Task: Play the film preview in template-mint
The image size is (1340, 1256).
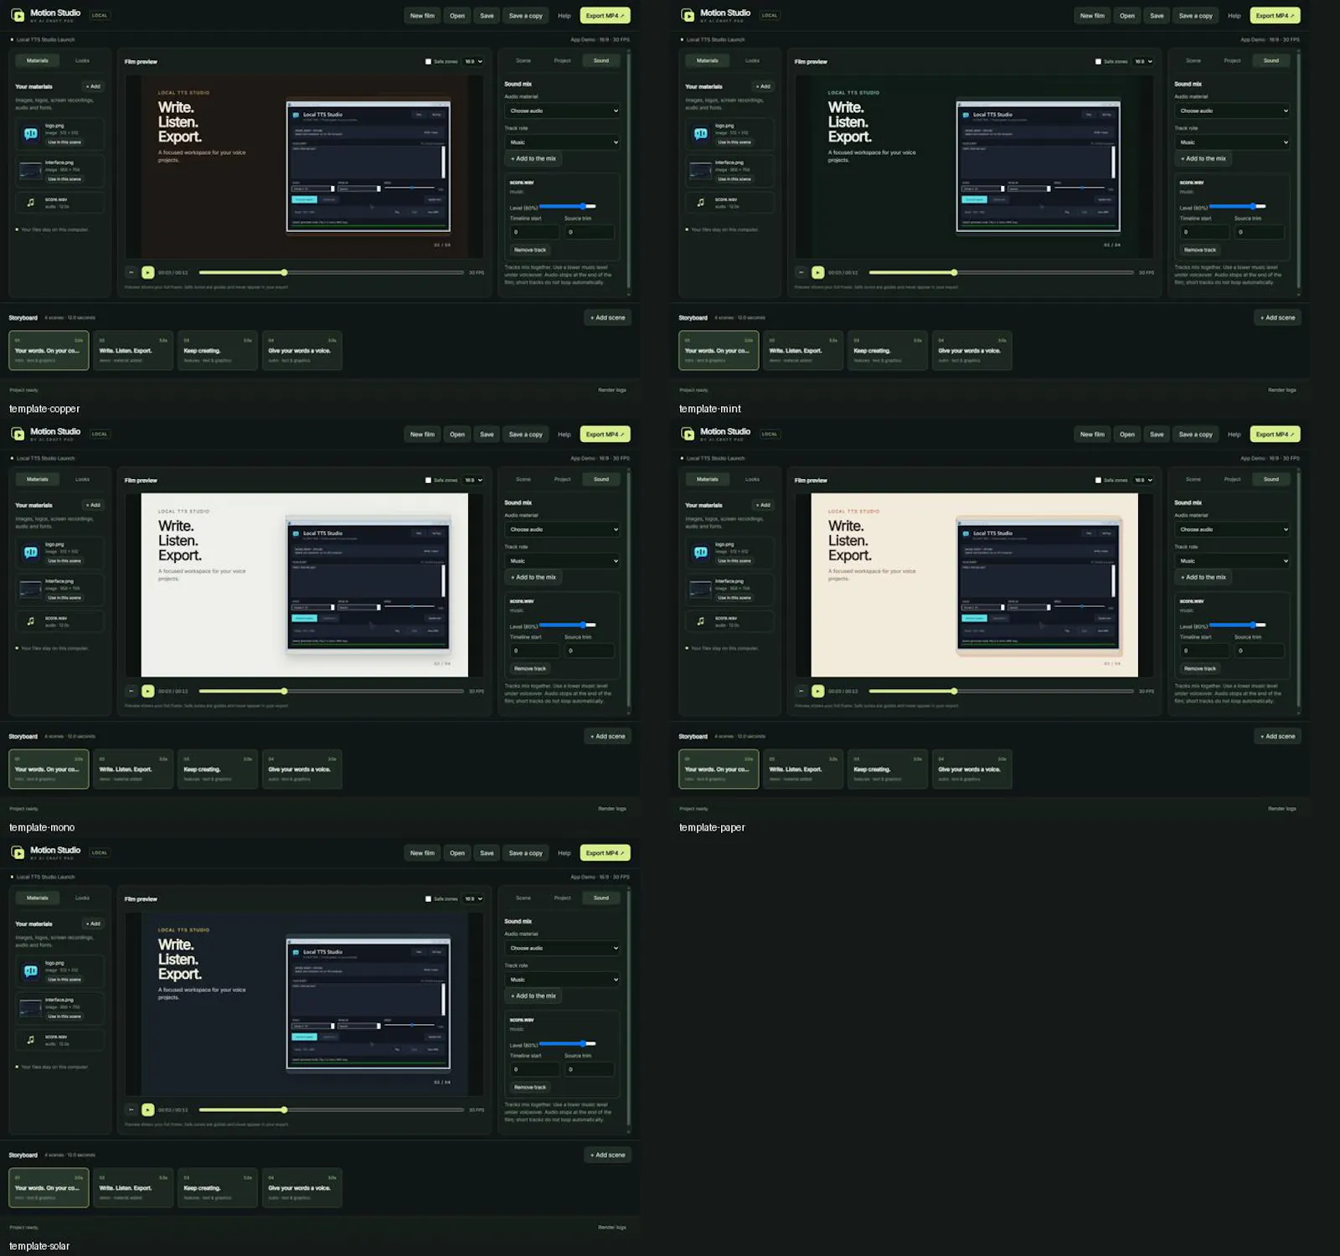Action: (817, 272)
